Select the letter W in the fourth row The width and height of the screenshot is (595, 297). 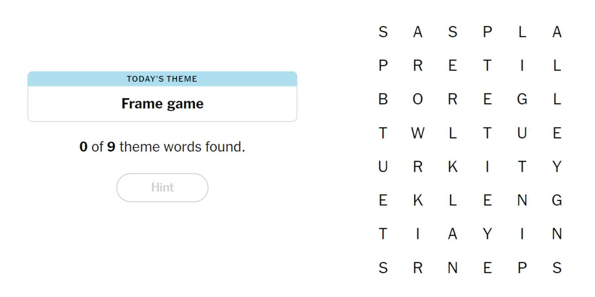tap(418, 133)
